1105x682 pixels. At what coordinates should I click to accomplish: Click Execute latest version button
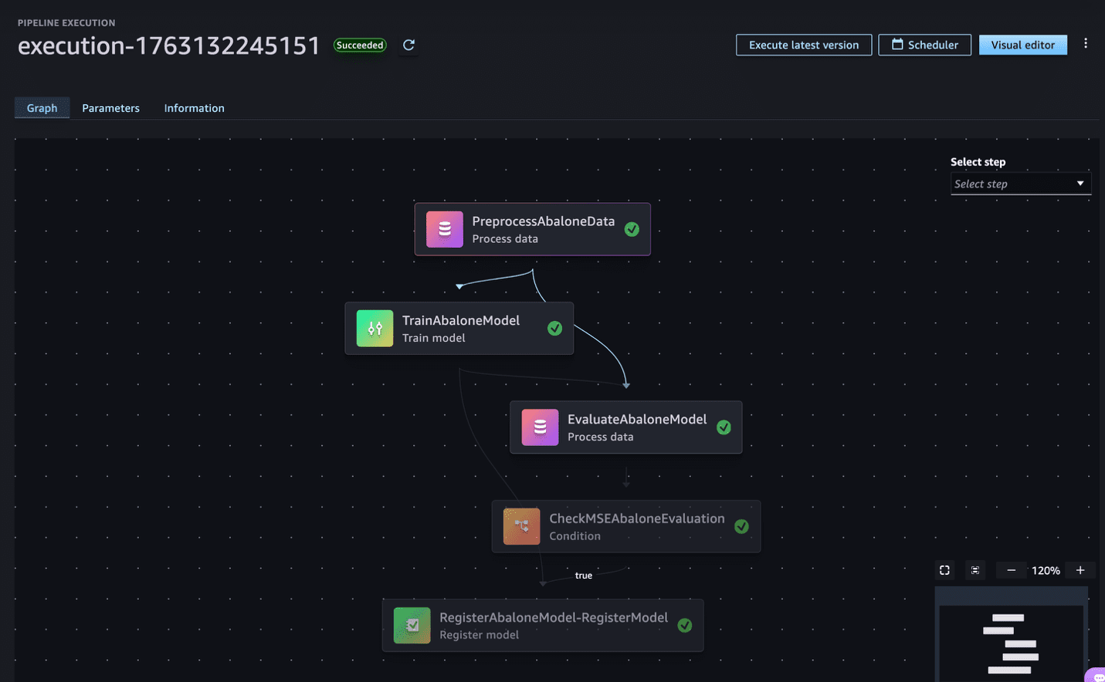coord(803,45)
